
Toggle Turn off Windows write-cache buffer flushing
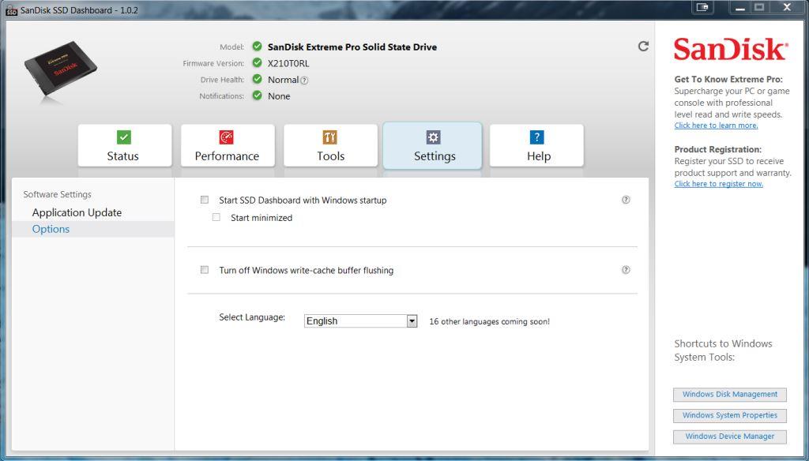coord(205,270)
